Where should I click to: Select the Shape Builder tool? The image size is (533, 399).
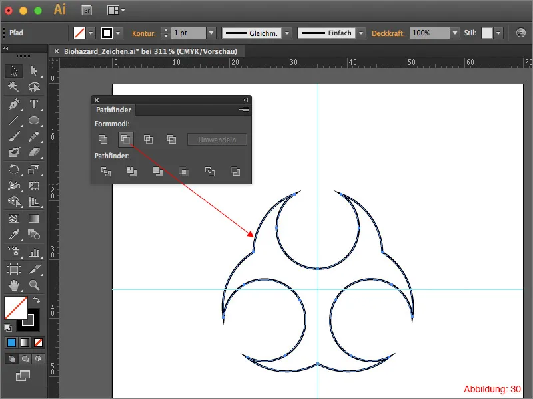pyautogui.click(x=14, y=201)
